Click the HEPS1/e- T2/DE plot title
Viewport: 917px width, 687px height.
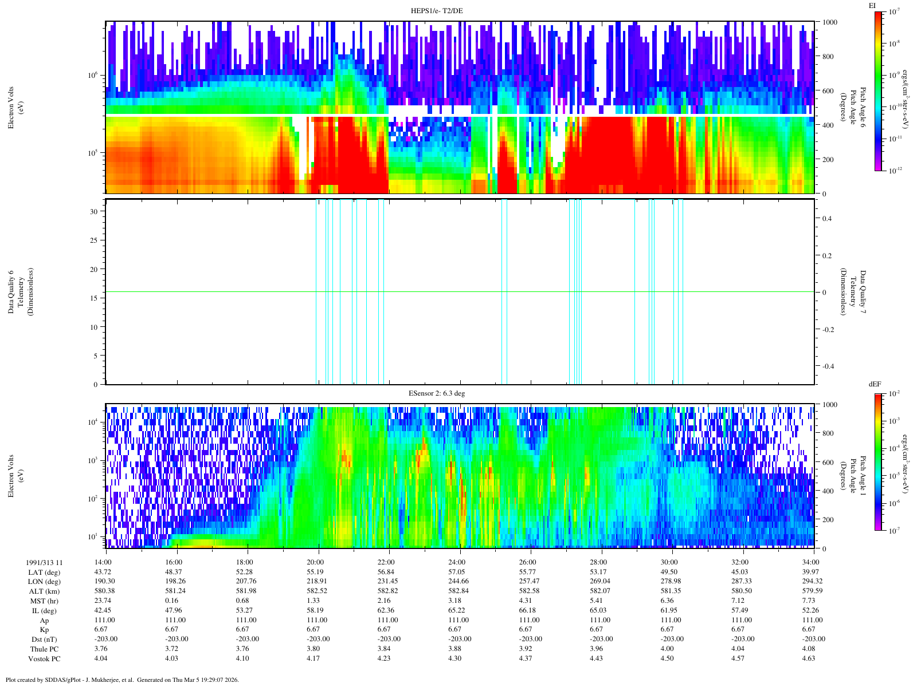[x=436, y=10]
